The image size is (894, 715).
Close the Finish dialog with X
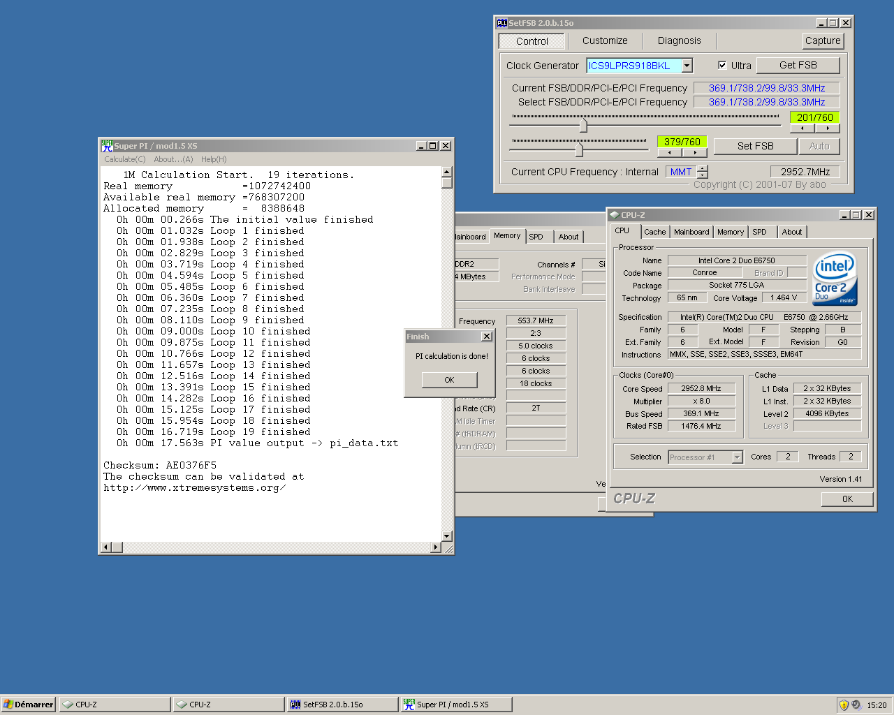point(486,337)
